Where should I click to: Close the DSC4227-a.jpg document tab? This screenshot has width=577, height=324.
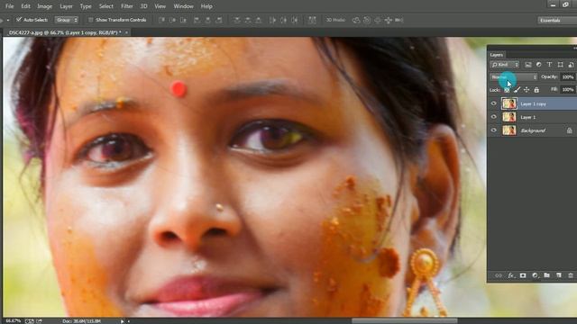pyautogui.click(x=126, y=32)
